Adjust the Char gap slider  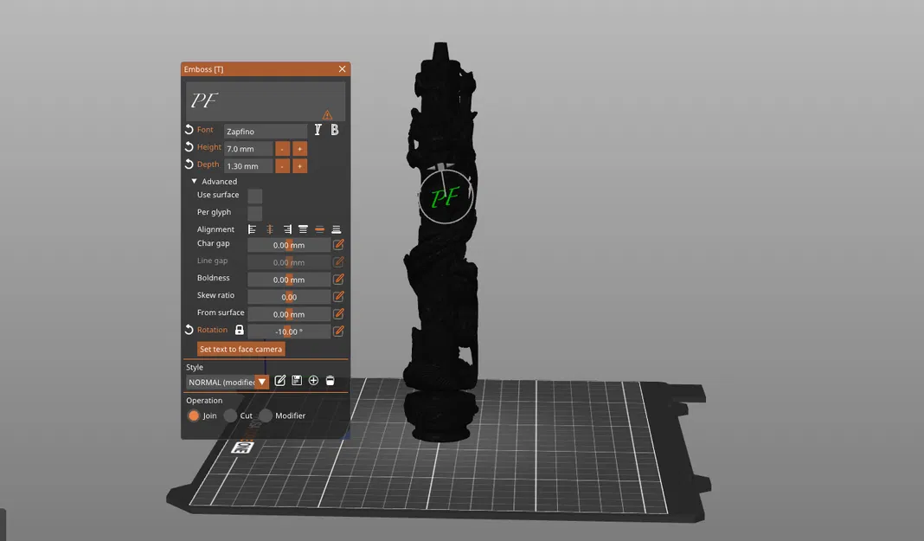pos(289,245)
